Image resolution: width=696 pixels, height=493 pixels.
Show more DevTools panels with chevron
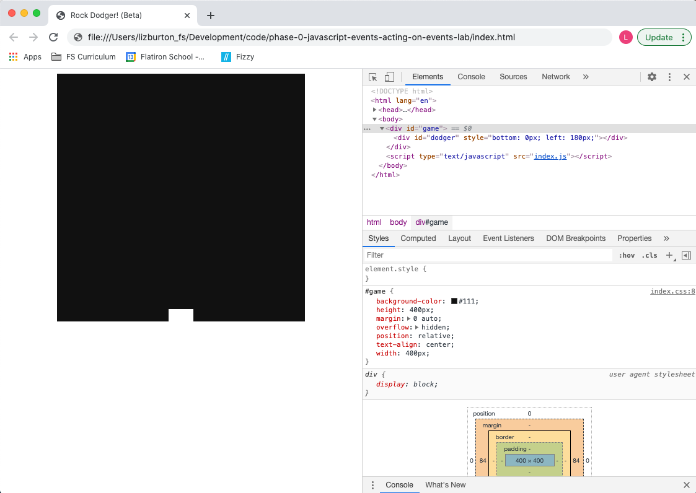click(x=586, y=77)
